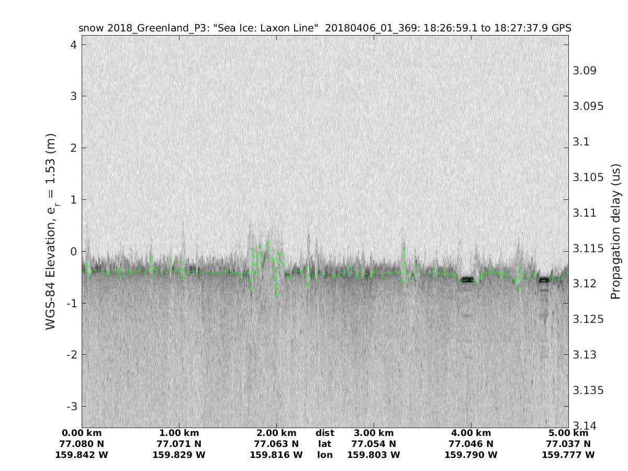The width and height of the screenshot is (628, 471).
Task: Click the Propagation delay axis label
Action: pyautogui.click(x=615, y=231)
